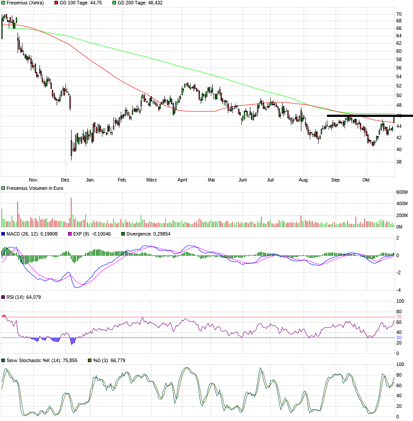413x421 pixels.
Task: Click the blue MACD legend swatch
Action: tap(3, 234)
